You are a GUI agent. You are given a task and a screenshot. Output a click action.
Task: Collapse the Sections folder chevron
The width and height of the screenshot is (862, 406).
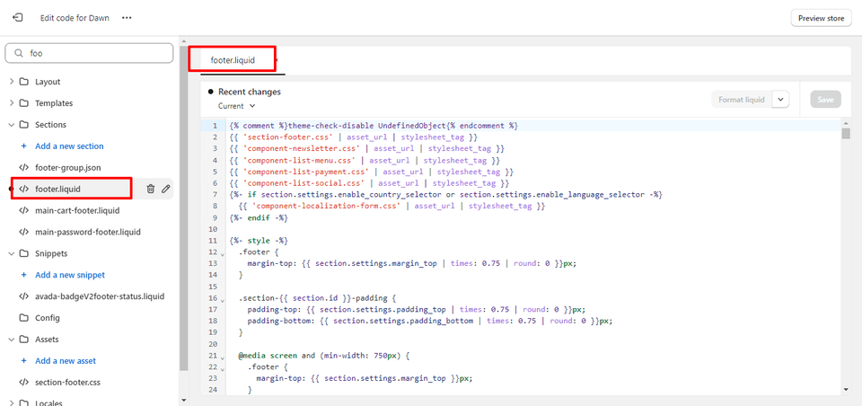click(12, 124)
